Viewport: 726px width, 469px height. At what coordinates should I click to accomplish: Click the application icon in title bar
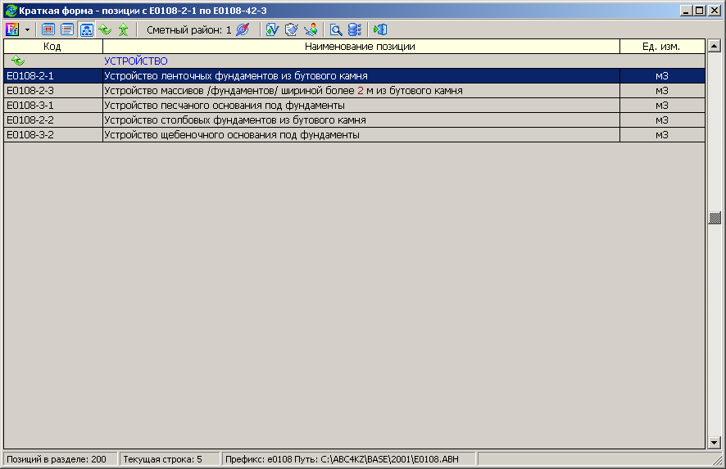tap(11, 10)
